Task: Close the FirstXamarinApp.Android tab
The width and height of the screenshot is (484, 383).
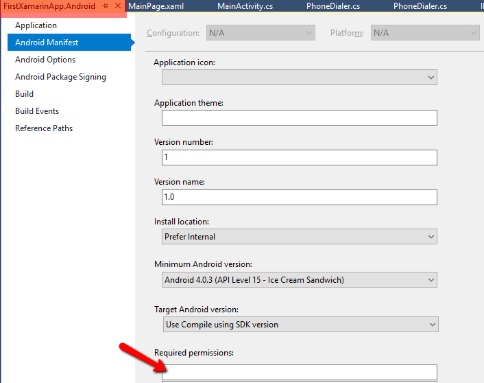Action: coord(118,5)
